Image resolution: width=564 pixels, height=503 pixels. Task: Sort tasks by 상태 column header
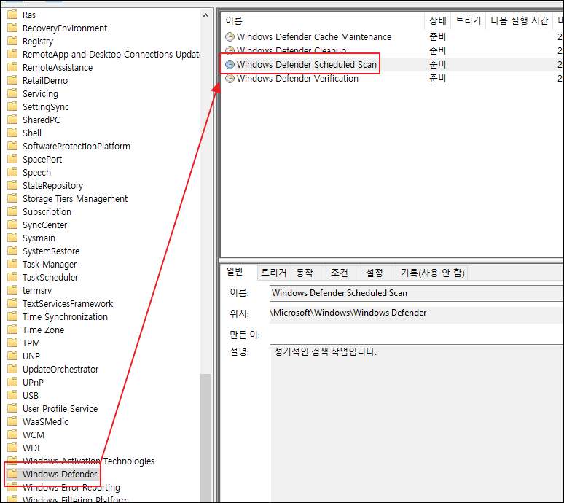coord(438,20)
